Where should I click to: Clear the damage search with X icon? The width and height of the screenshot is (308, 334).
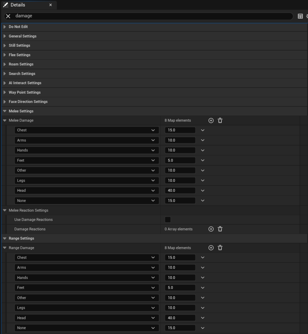[8, 16]
